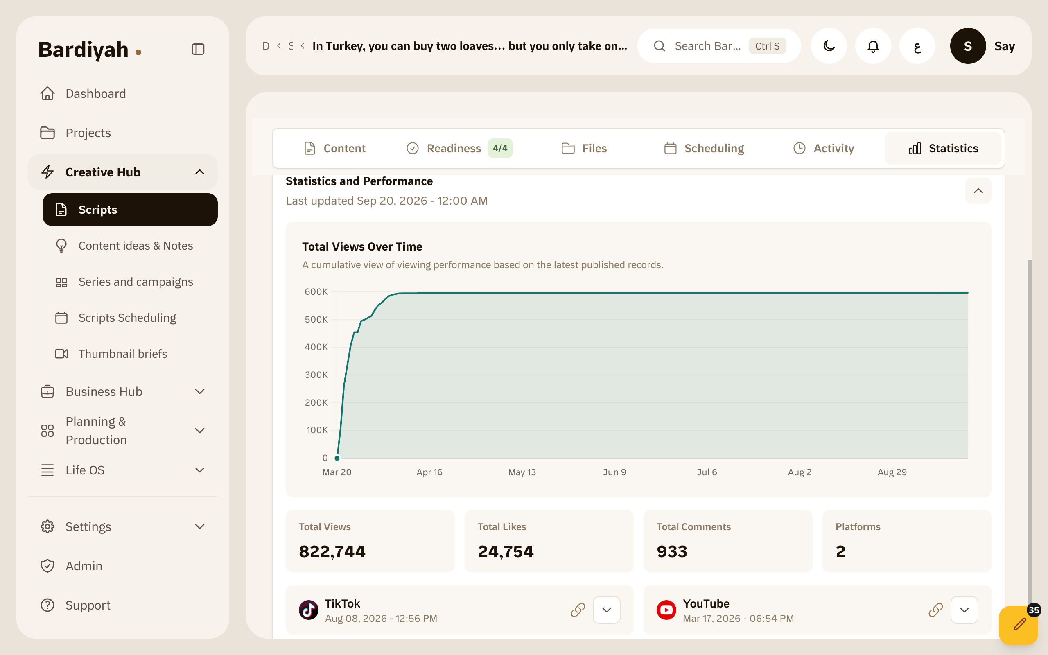Image resolution: width=1048 pixels, height=655 pixels.
Task: Open Projects in the sidebar
Action: tap(122, 133)
